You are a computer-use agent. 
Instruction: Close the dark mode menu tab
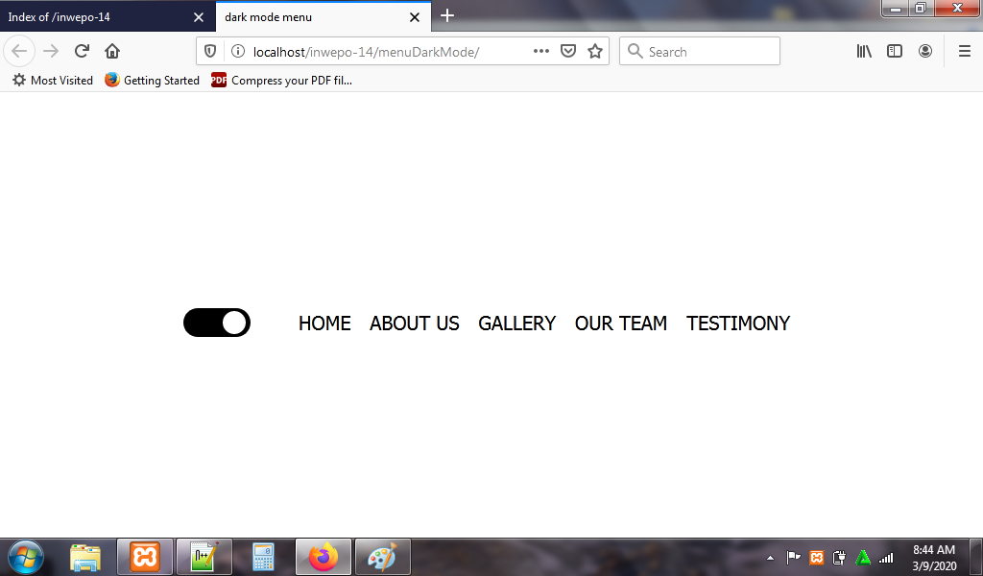click(415, 17)
